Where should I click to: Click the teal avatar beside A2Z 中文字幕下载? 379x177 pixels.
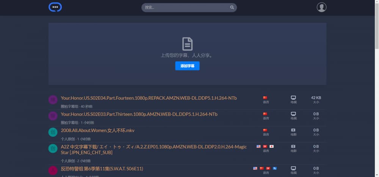tap(53, 148)
